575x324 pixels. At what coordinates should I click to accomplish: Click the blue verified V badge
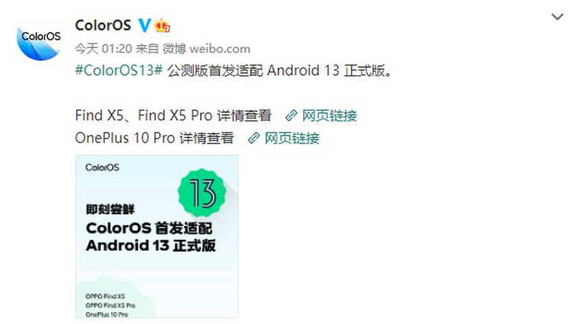[x=144, y=26]
